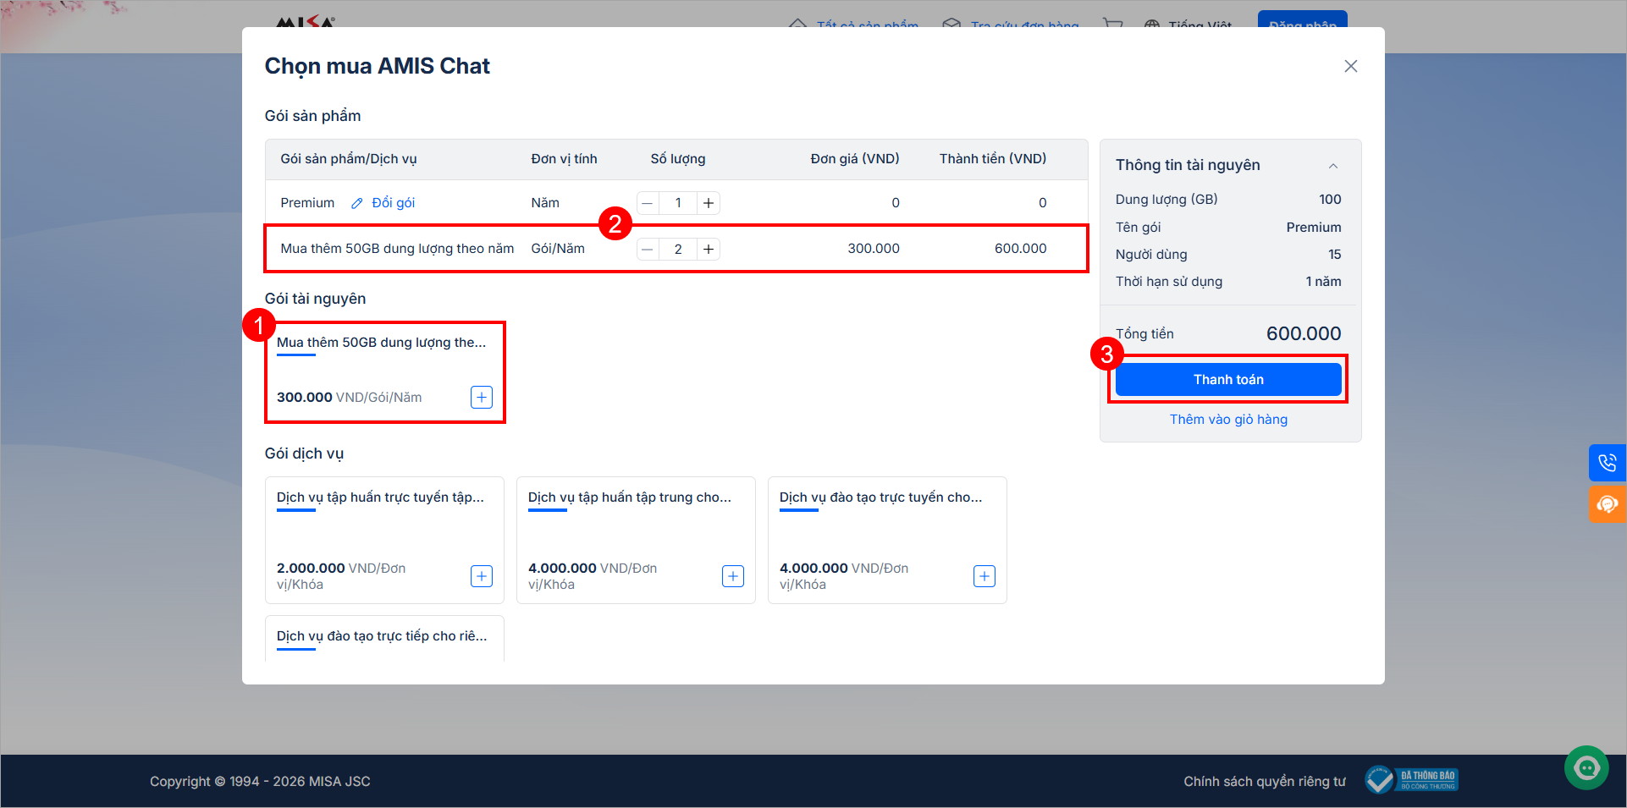Click the Gói/Năm unit cell
Screen dimensions: 1627x808
click(558, 249)
